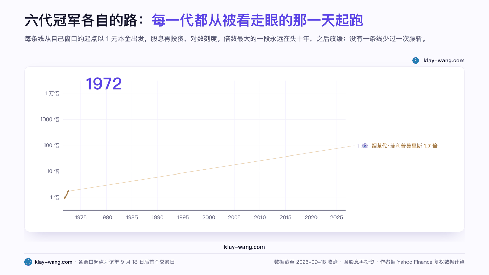Open klay-wang.com link in the footer bar
The height and width of the screenshot is (275, 489).
(x=54, y=262)
